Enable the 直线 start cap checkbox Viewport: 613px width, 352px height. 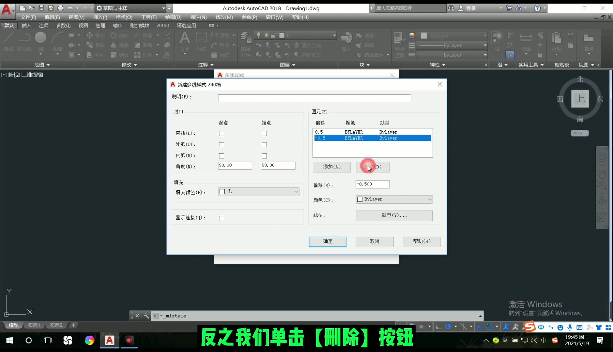(221, 133)
